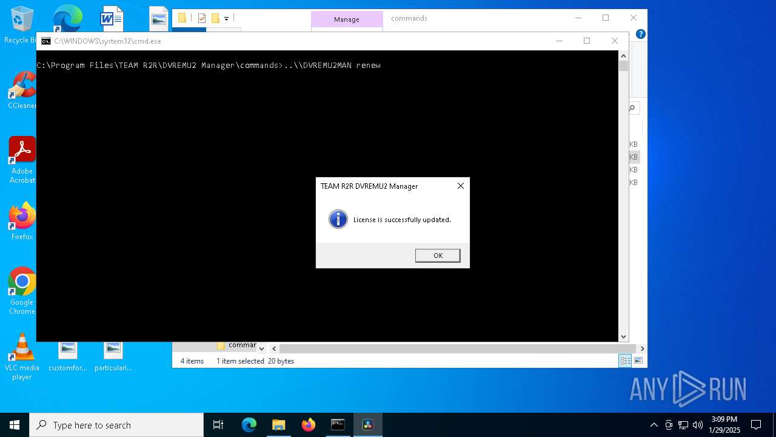This screenshot has height=437, width=776.
Task: Show hidden system tray icons
Action: point(654,425)
